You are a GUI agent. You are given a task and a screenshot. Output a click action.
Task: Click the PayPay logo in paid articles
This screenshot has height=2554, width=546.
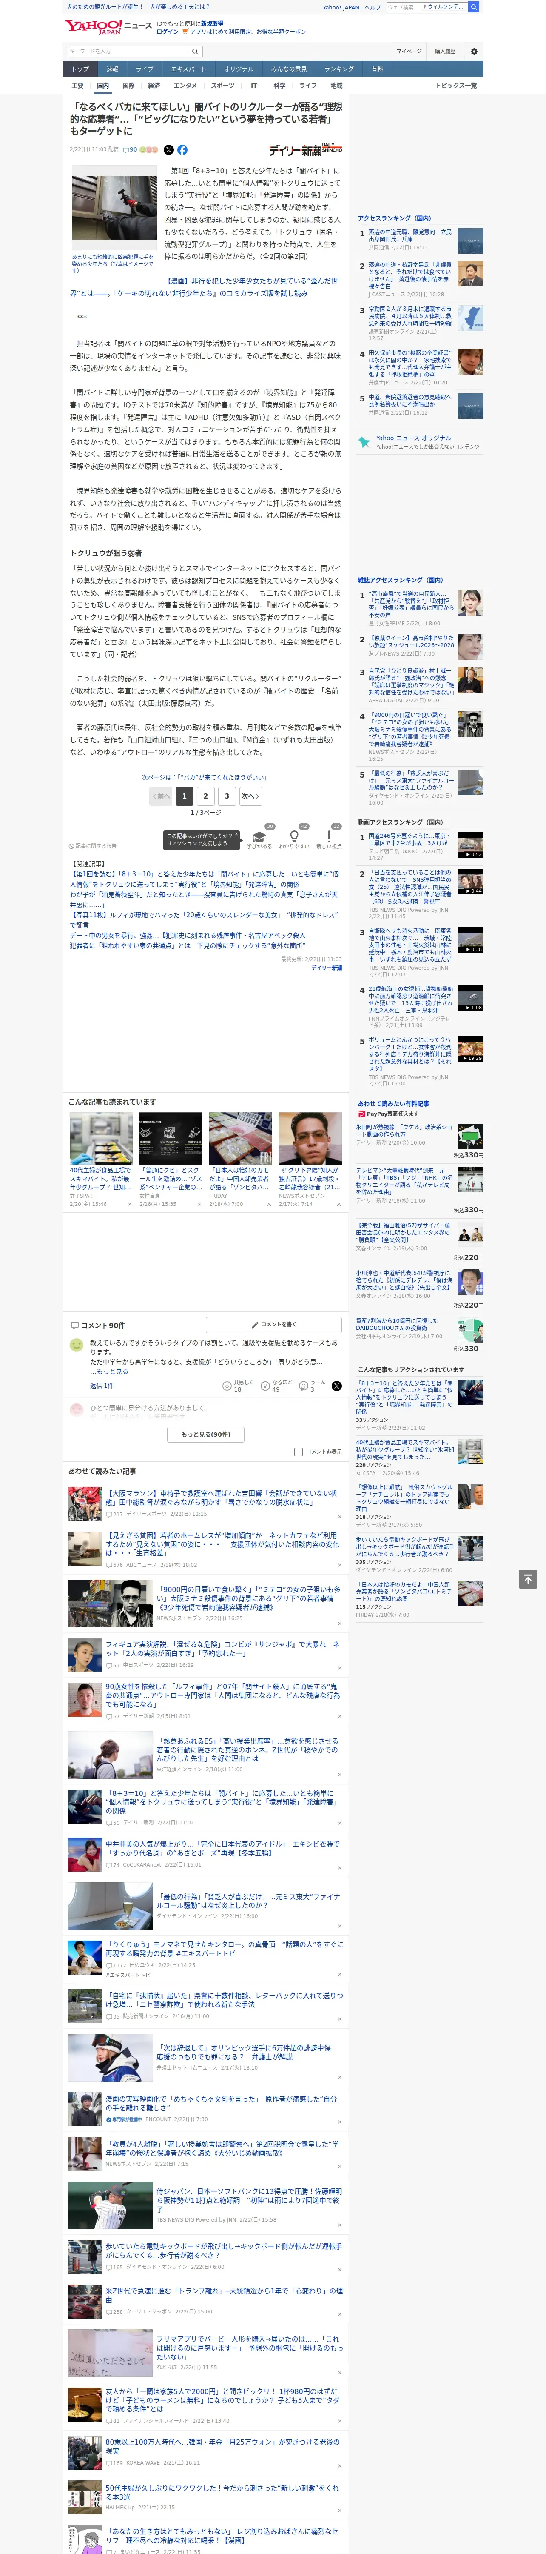point(362,1114)
